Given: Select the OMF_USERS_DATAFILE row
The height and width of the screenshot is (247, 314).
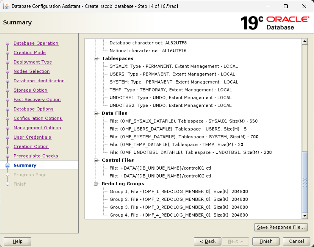Looking at the screenshot, I should (x=178, y=129).
